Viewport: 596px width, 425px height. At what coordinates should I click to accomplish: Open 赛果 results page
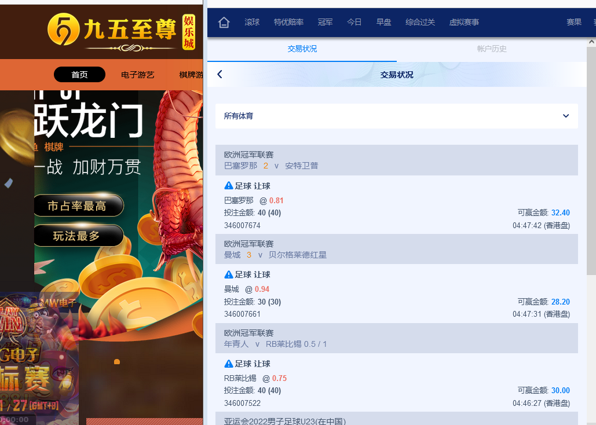[x=574, y=22]
